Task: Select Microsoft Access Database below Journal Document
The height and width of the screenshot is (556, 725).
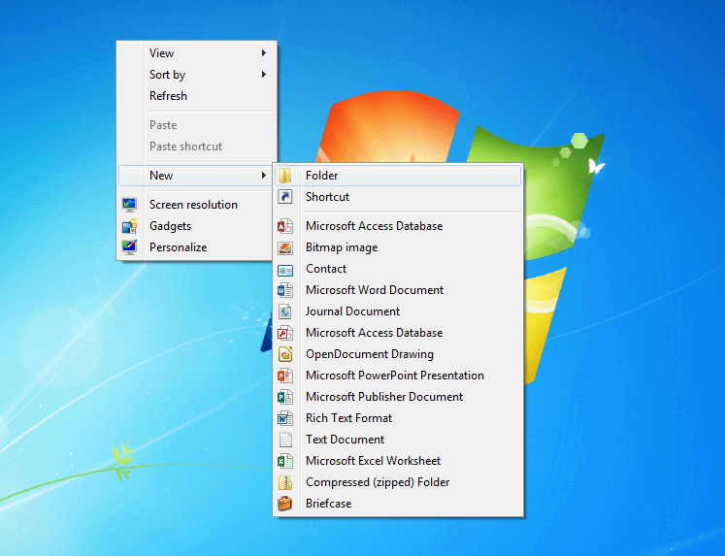Action: point(398,333)
